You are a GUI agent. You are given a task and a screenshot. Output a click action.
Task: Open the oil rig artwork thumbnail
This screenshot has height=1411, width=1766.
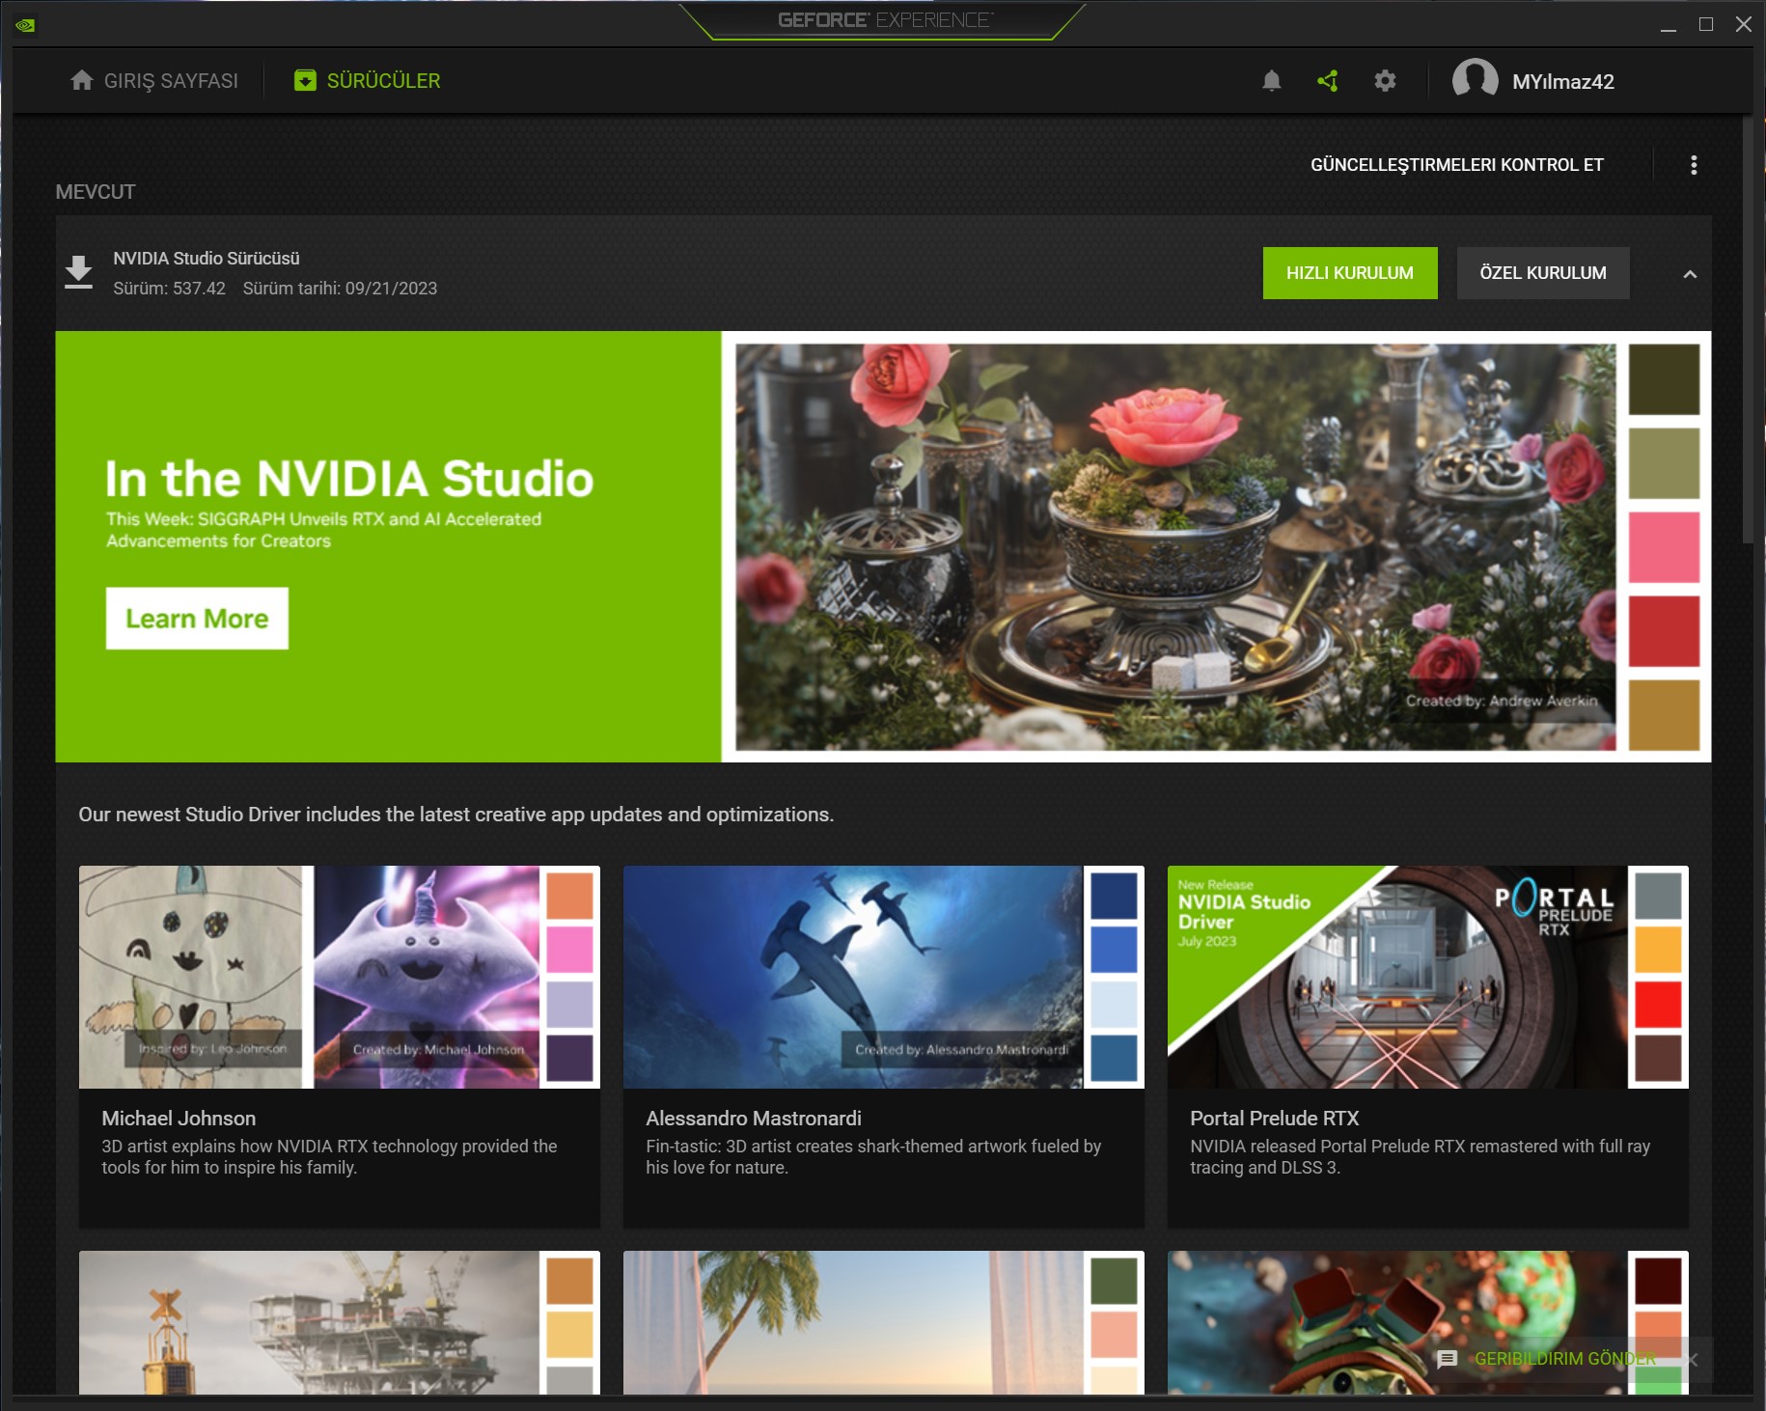click(x=309, y=1322)
